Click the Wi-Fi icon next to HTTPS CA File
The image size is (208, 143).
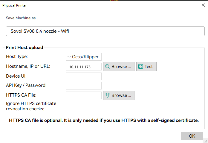(108, 95)
